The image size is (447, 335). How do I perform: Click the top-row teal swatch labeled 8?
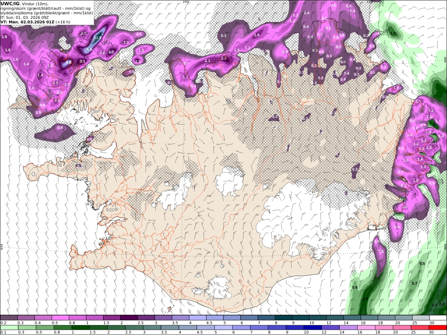click(x=284, y=318)
